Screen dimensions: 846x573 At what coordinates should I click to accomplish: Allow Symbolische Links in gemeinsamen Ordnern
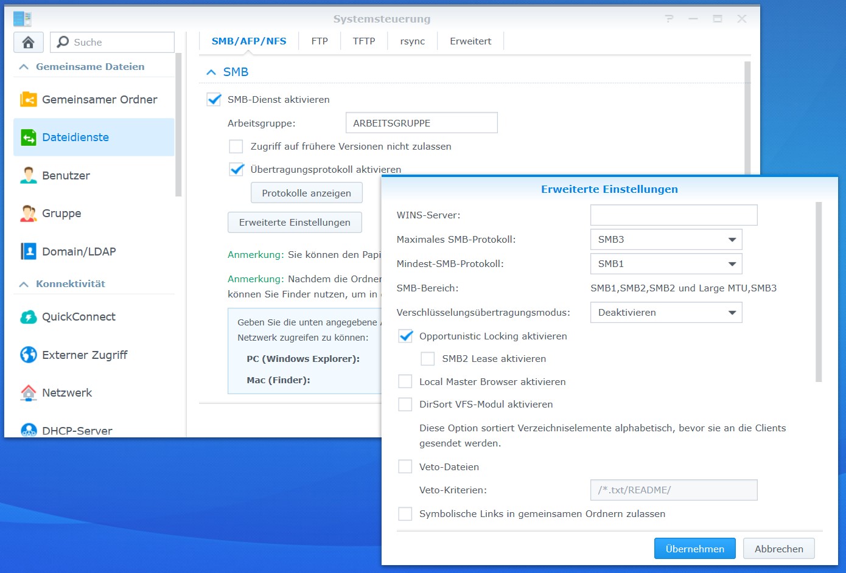pos(405,514)
